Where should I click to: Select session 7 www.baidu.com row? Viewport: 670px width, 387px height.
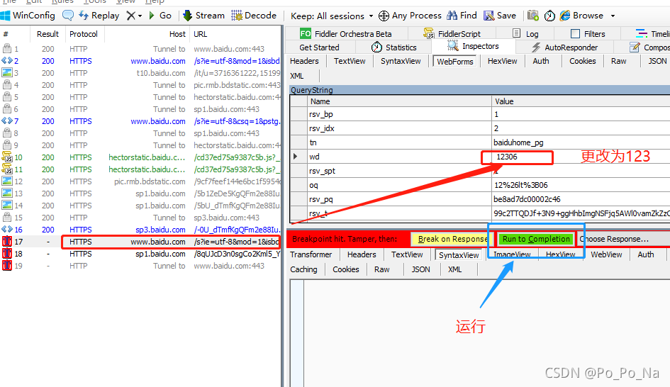point(140,121)
